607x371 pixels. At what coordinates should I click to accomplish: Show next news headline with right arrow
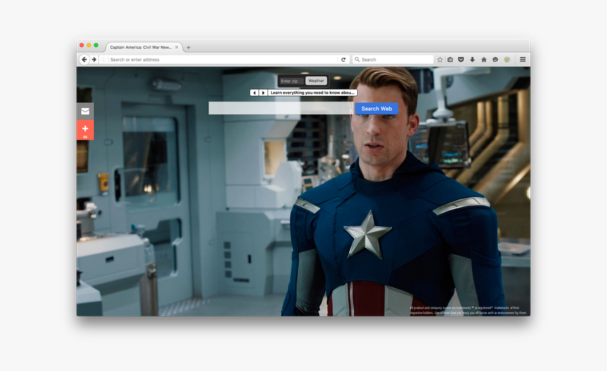coord(263,93)
